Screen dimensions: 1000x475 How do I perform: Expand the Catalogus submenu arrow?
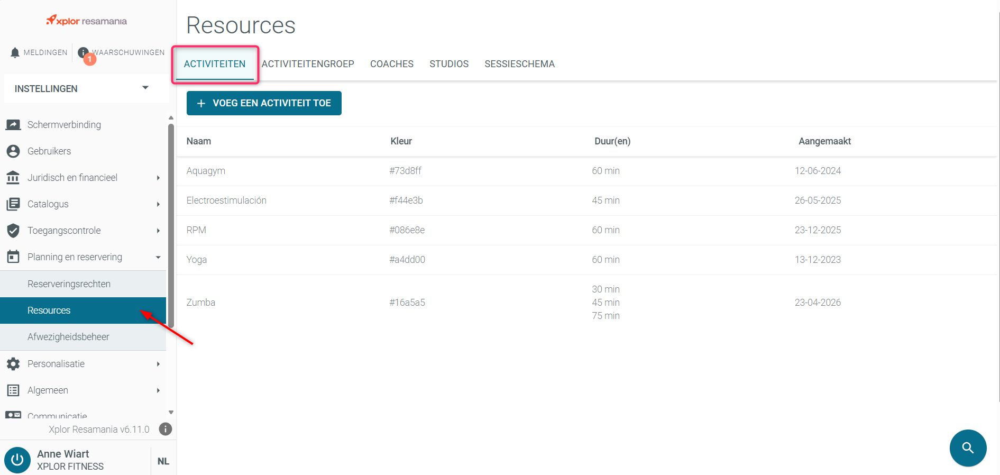[x=158, y=204]
